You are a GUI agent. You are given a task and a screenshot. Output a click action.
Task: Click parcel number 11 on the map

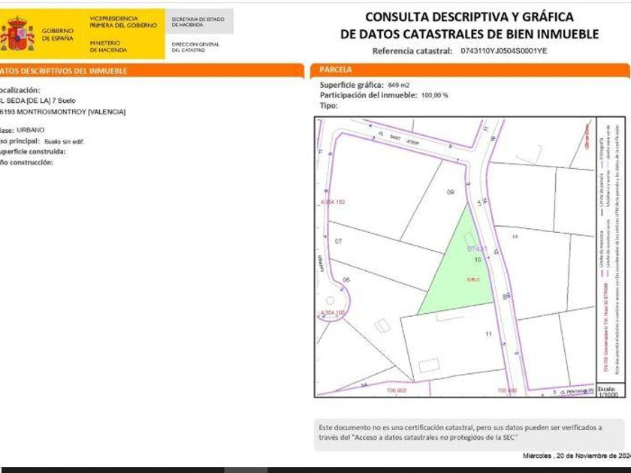pyautogui.click(x=488, y=334)
